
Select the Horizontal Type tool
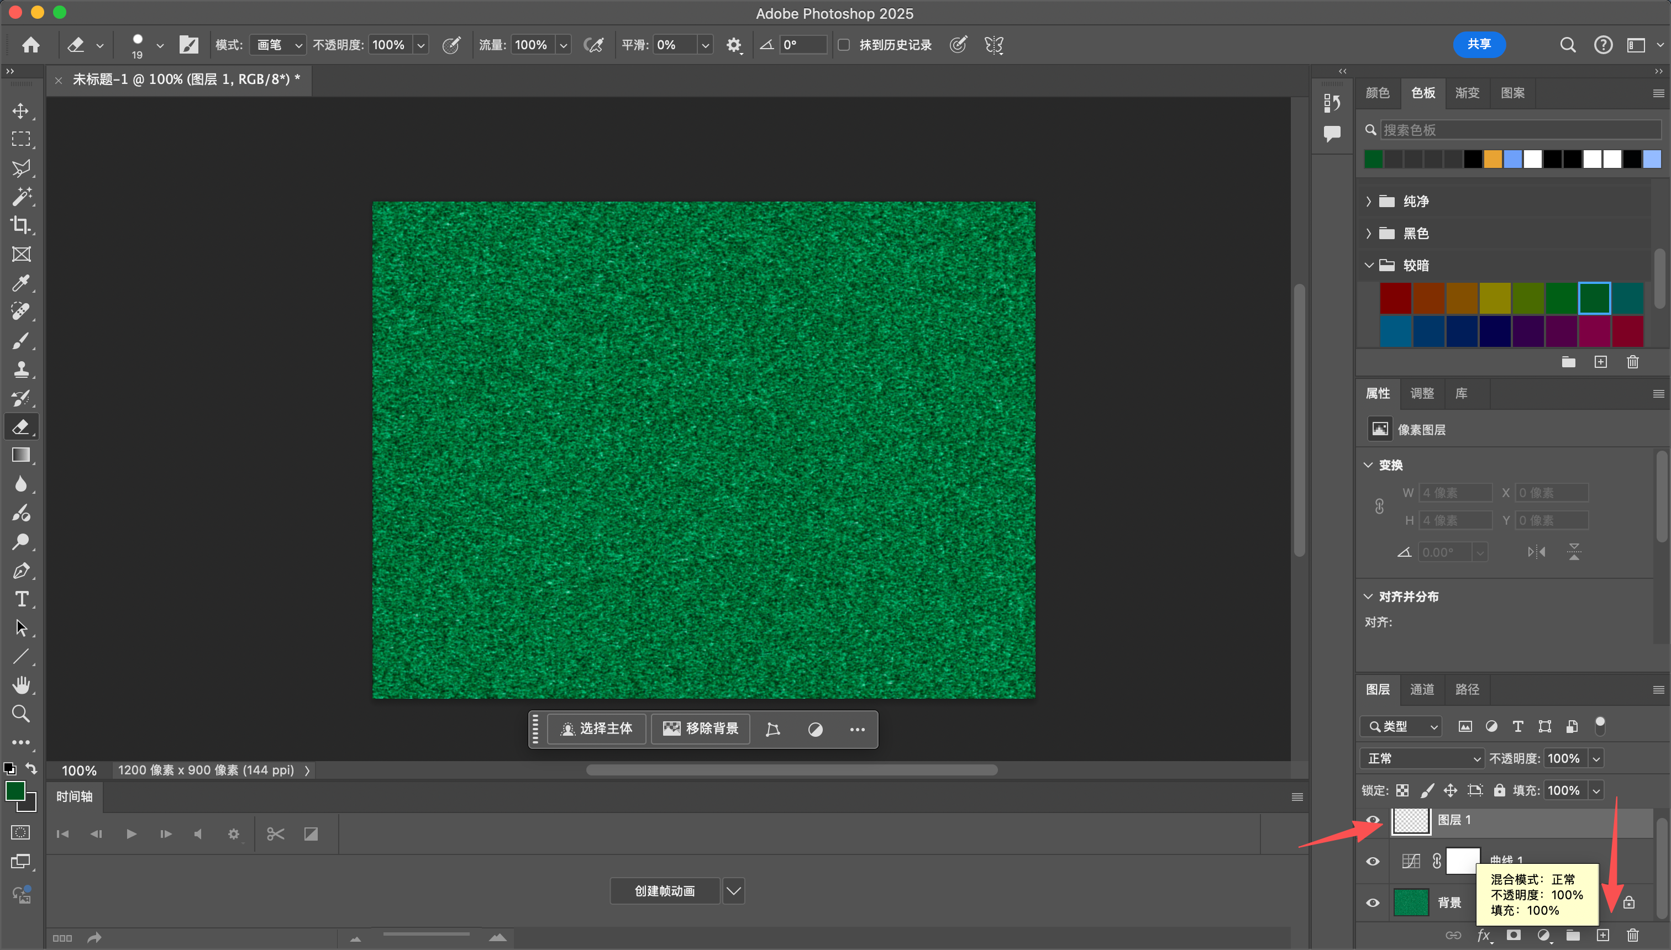[x=21, y=599]
